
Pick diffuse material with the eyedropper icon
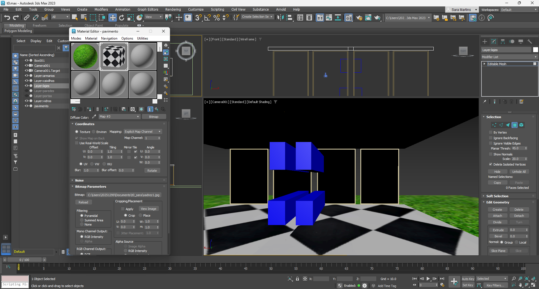point(94,117)
